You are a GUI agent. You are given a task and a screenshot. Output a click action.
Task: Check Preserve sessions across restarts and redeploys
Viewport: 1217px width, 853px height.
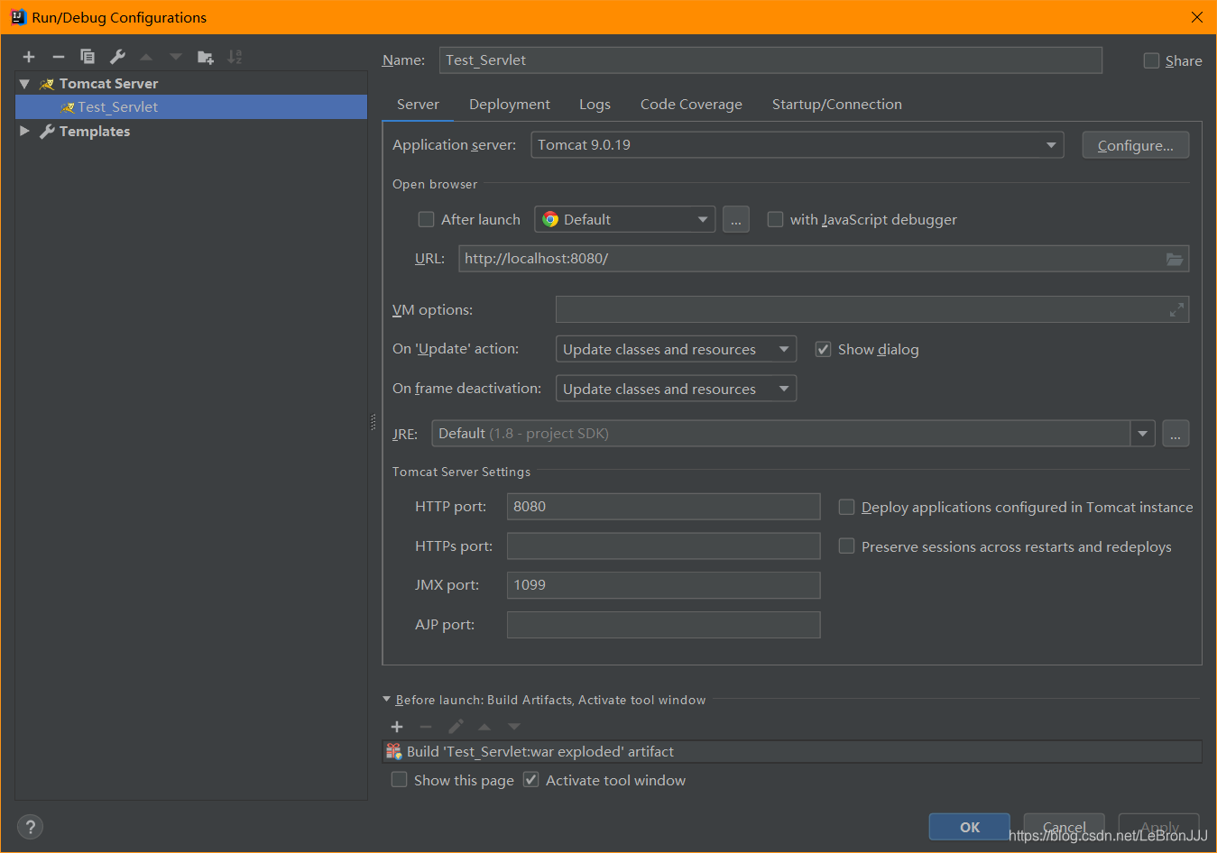coord(846,546)
